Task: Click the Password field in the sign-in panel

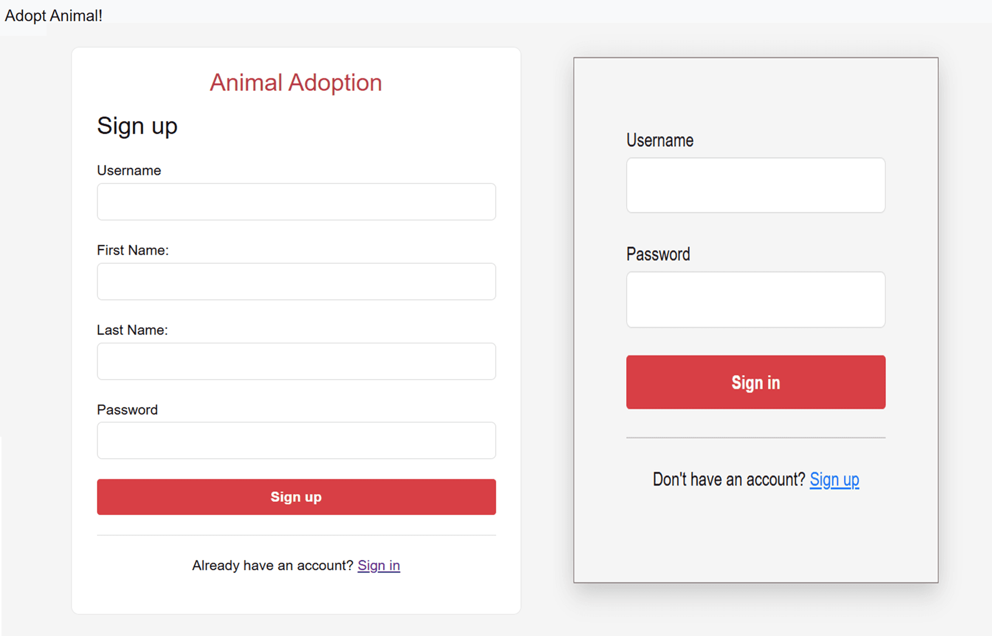Action: pos(755,300)
